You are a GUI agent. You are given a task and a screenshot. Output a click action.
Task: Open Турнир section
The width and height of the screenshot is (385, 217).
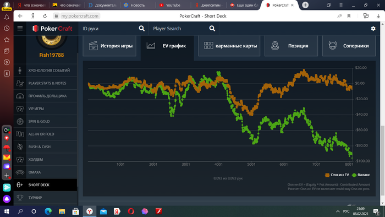[46, 198]
